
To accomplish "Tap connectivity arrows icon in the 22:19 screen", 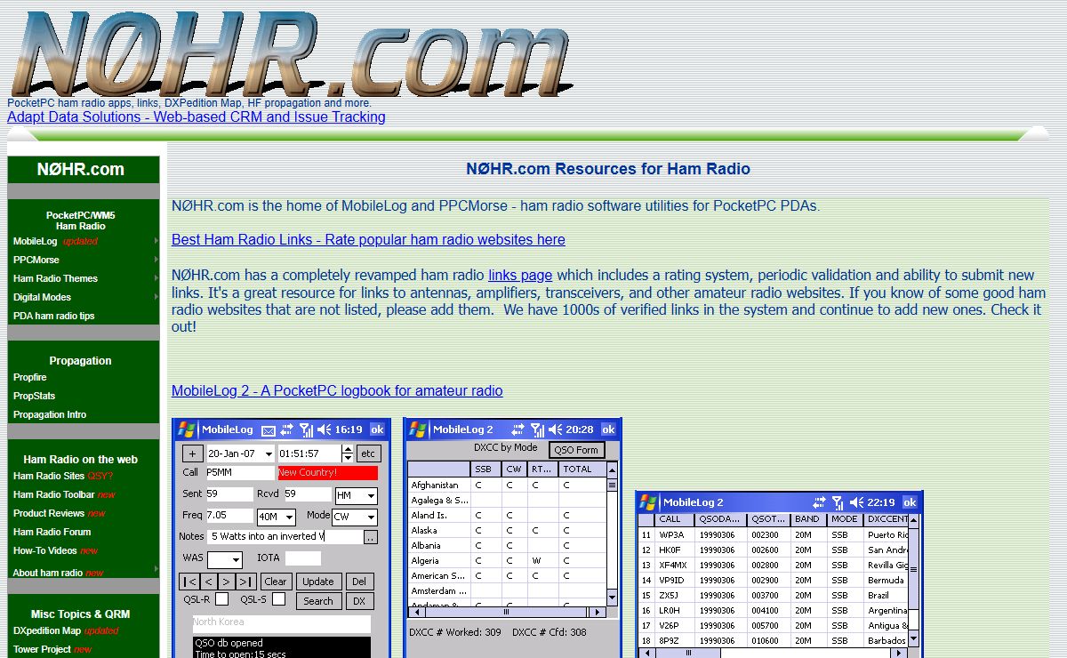I will coord(819,502).
